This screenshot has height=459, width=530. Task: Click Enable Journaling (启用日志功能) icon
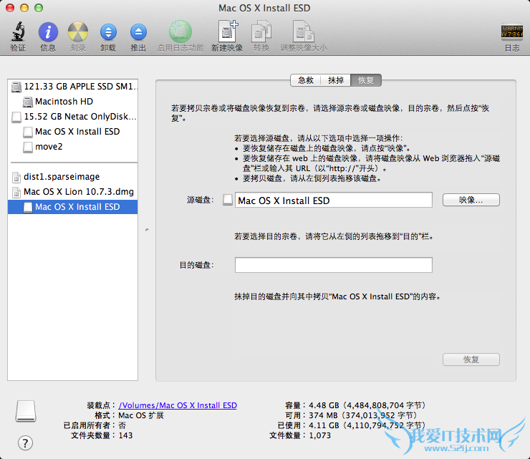coord(180,32)
